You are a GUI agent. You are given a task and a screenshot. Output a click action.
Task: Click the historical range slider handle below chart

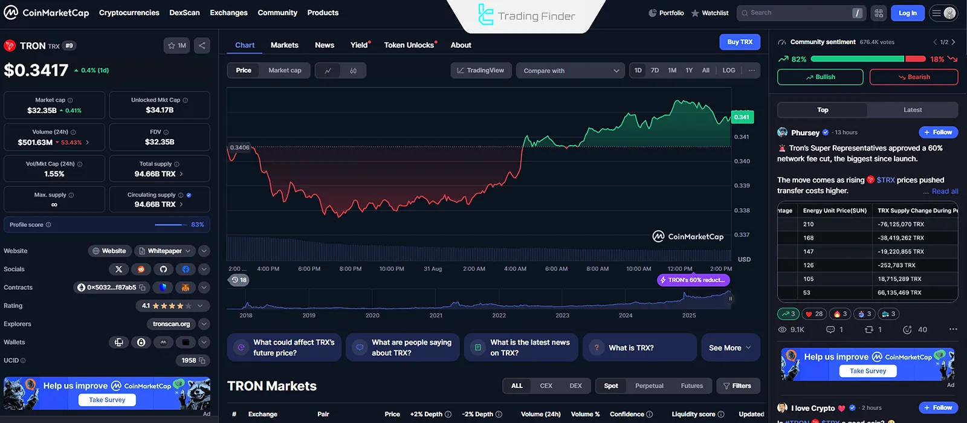point(730,299)
